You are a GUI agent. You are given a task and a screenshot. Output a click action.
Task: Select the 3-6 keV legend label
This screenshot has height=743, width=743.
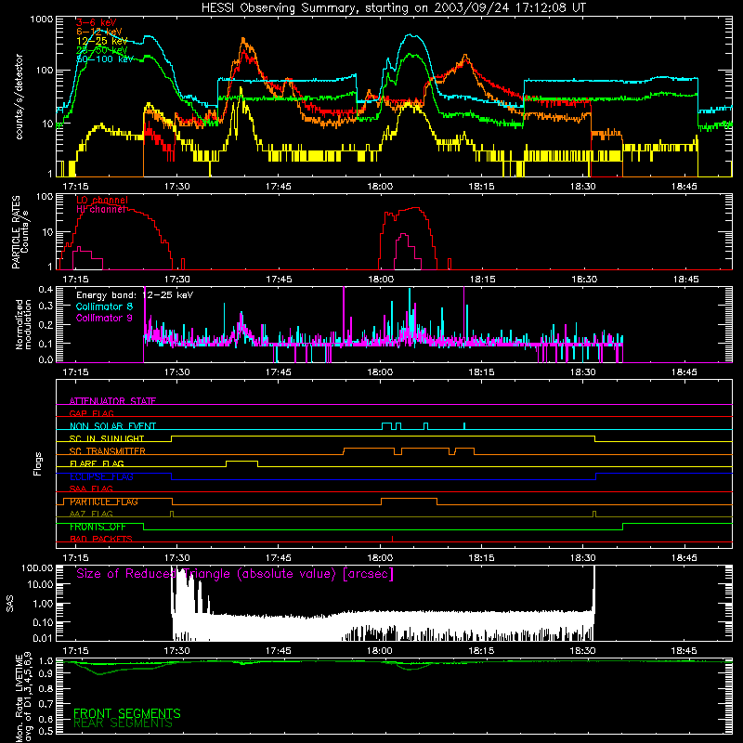97,22
